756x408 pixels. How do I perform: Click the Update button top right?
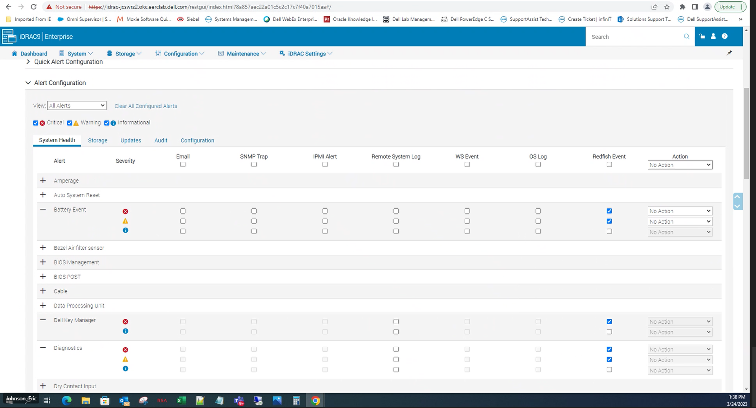tap(727, 7)
